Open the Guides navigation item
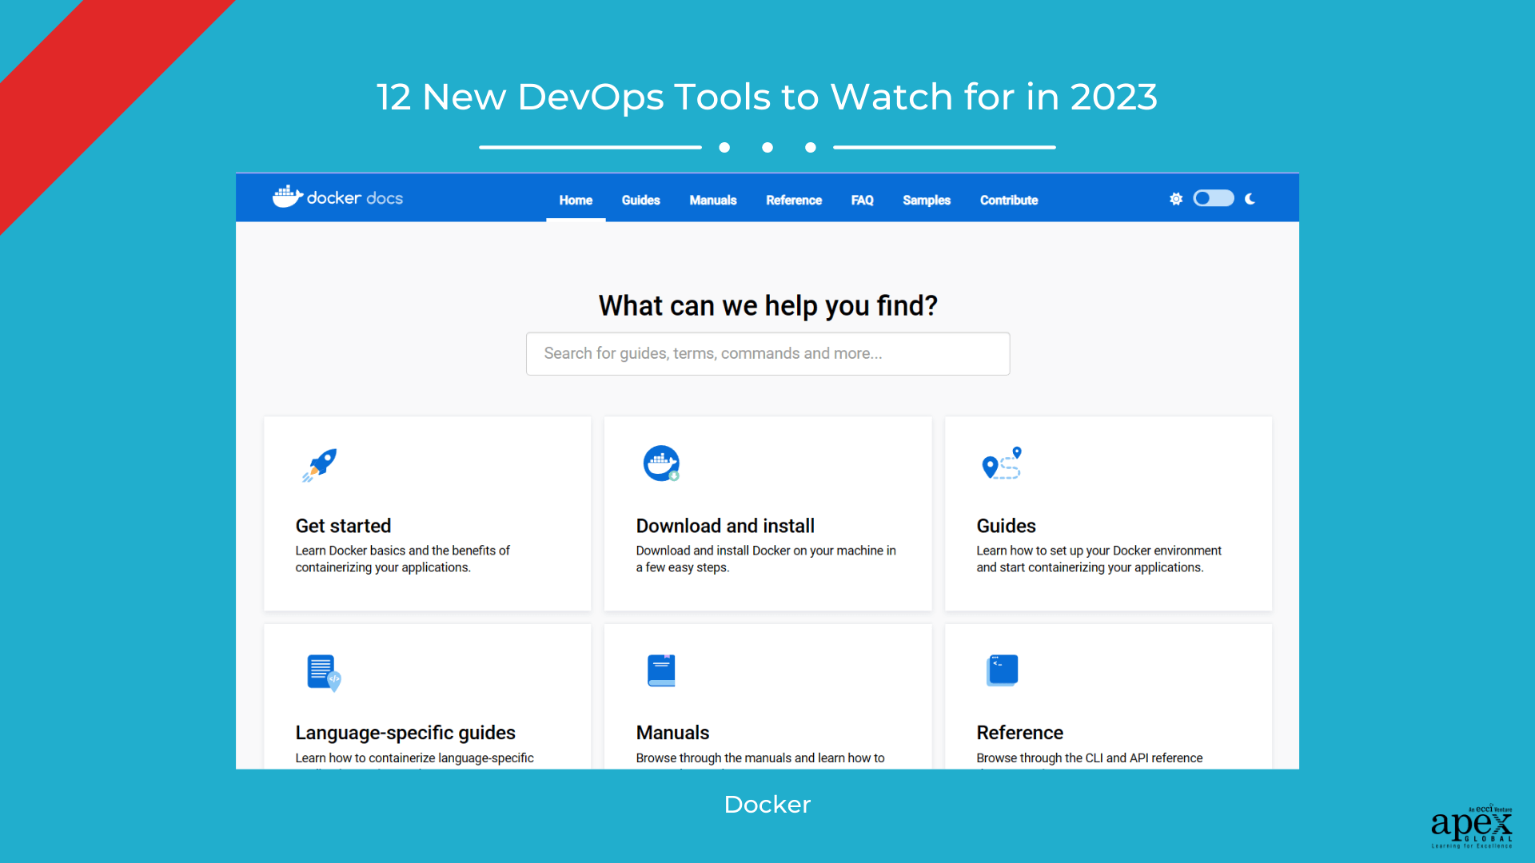 (x=640, y=201)
